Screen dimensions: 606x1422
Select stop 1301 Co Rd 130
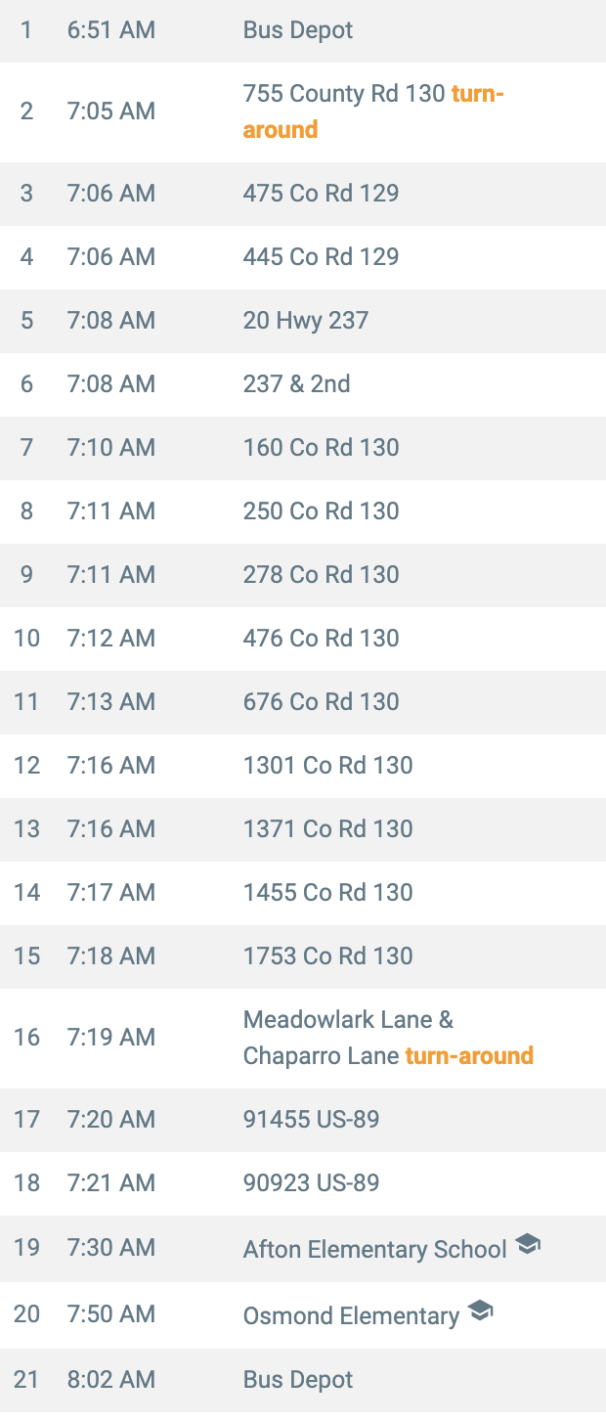point(327,765)
